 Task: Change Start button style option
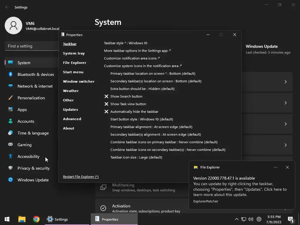[x=142, y=119]
